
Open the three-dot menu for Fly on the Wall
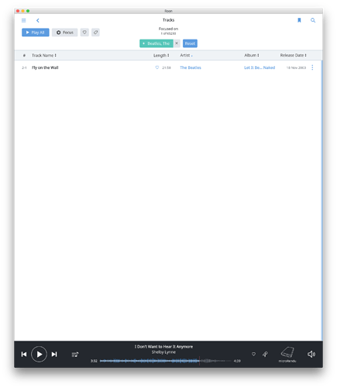tap(312, 68)
